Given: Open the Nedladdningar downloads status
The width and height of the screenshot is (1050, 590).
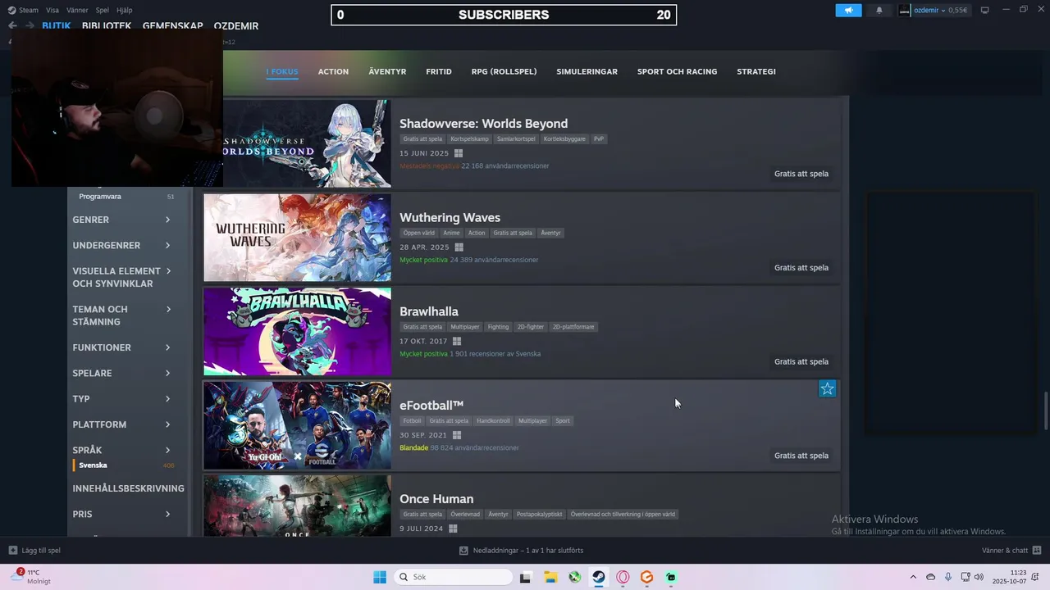Looking at the screenshot, I should coord(521,551).
